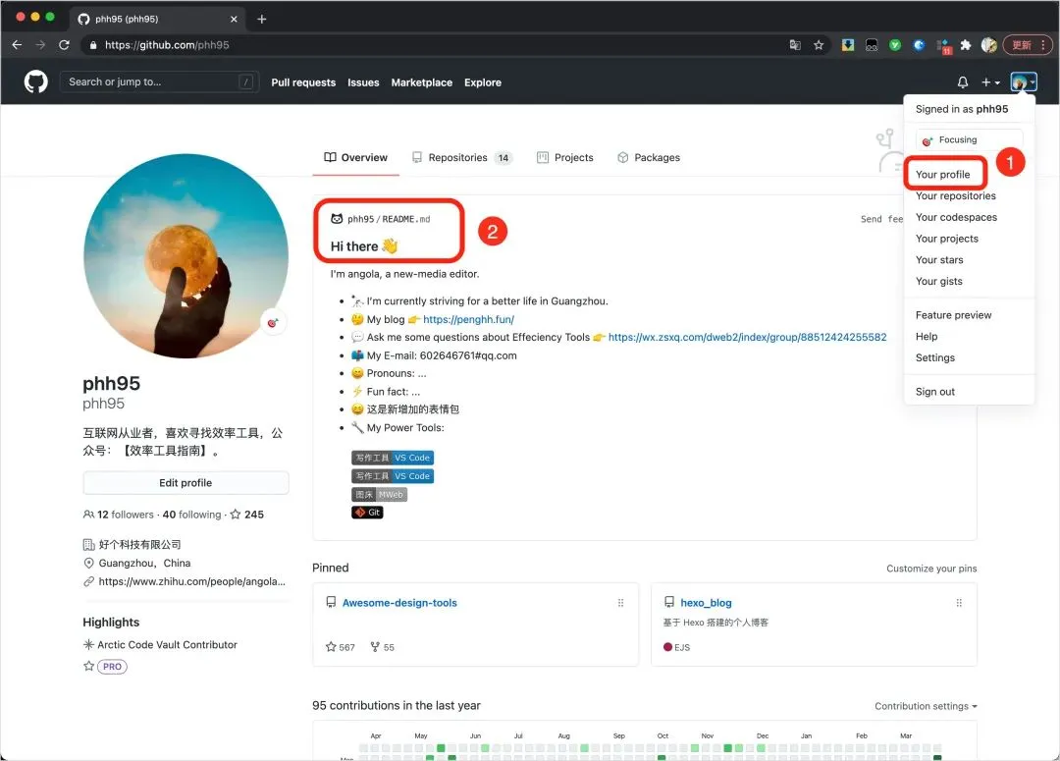This screenshot has height=761, width=1060.
Task: Grab the Awesome-design-tools pin reorder handle
Action: (620, 603)
